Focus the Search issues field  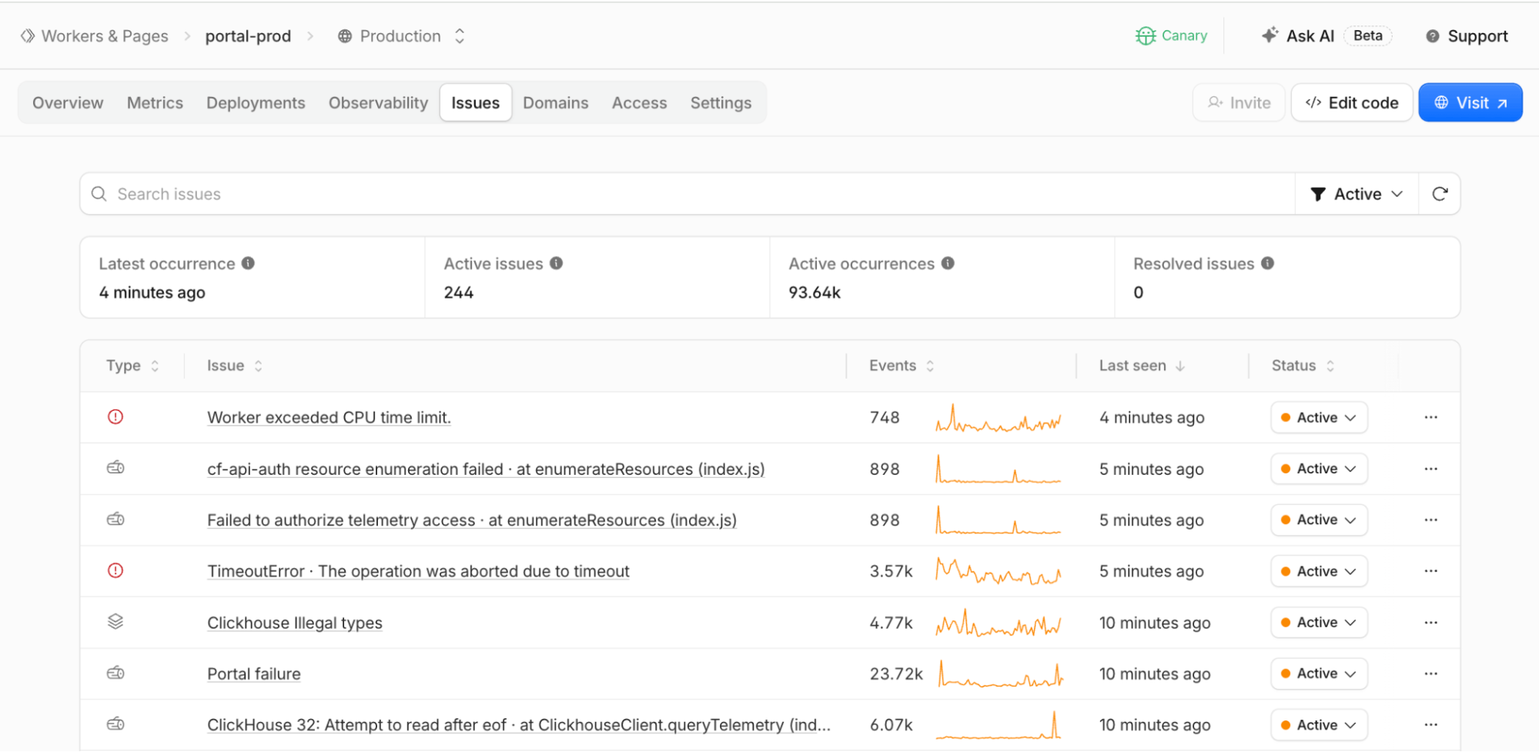pyautogui.click(x=688, y=194)
